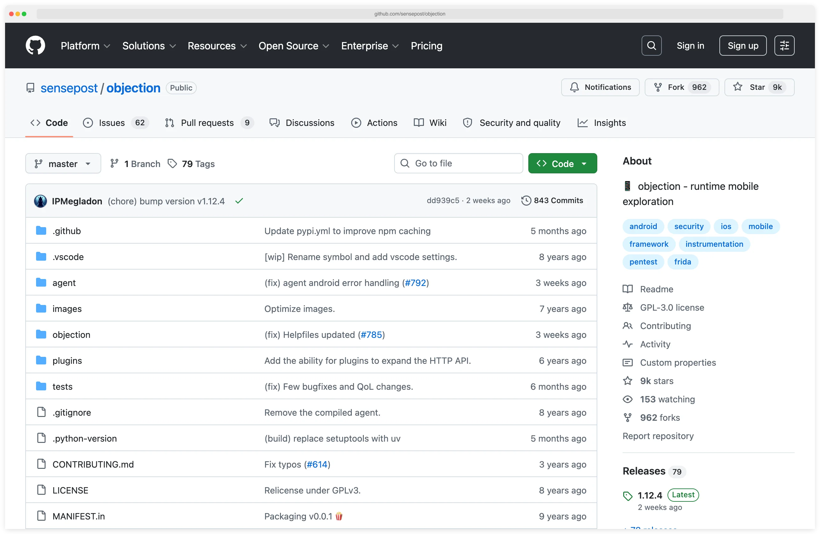View tags using the tag icon
Viewport: 820px width, 534px height.
click(x=173, y=163)
